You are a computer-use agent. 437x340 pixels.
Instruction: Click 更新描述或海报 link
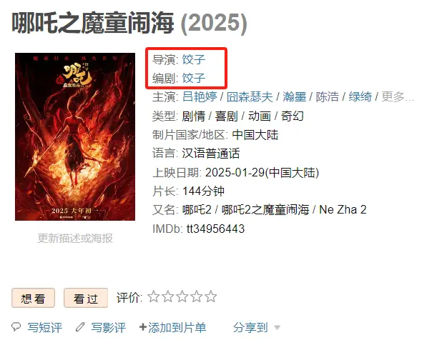coord(75,239)
